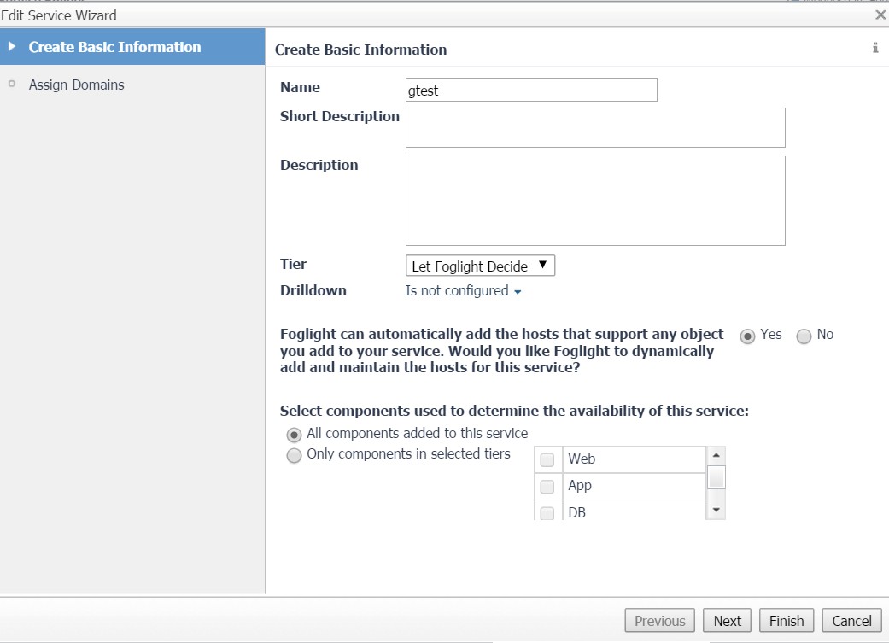Click tier list scrollbar down arrow
Screen dimensions: 889x643
click(716, 511)
